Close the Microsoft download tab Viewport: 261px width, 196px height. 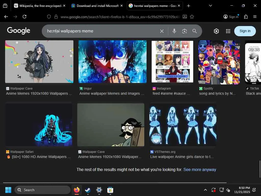click(x=122, y=6)
